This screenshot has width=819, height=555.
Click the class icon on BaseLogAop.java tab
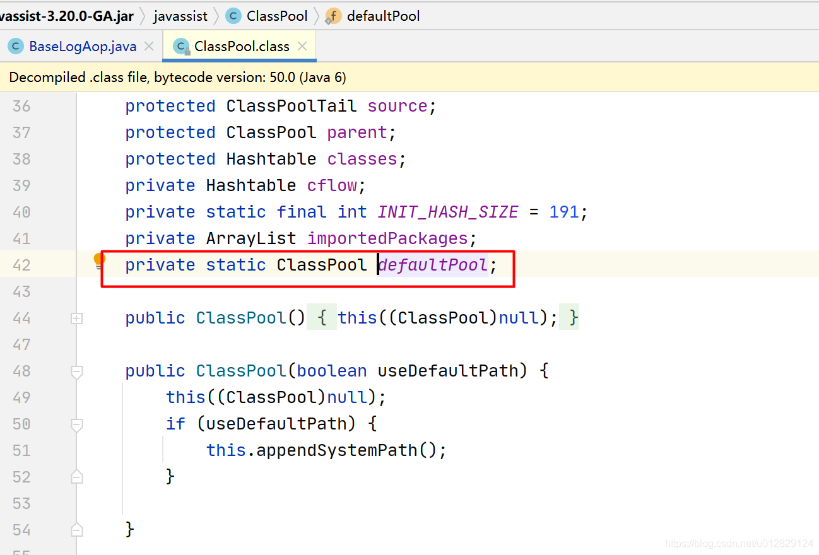point(16,46)
